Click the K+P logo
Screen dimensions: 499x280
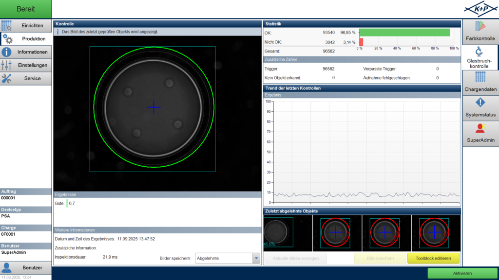tap(480, 9)
